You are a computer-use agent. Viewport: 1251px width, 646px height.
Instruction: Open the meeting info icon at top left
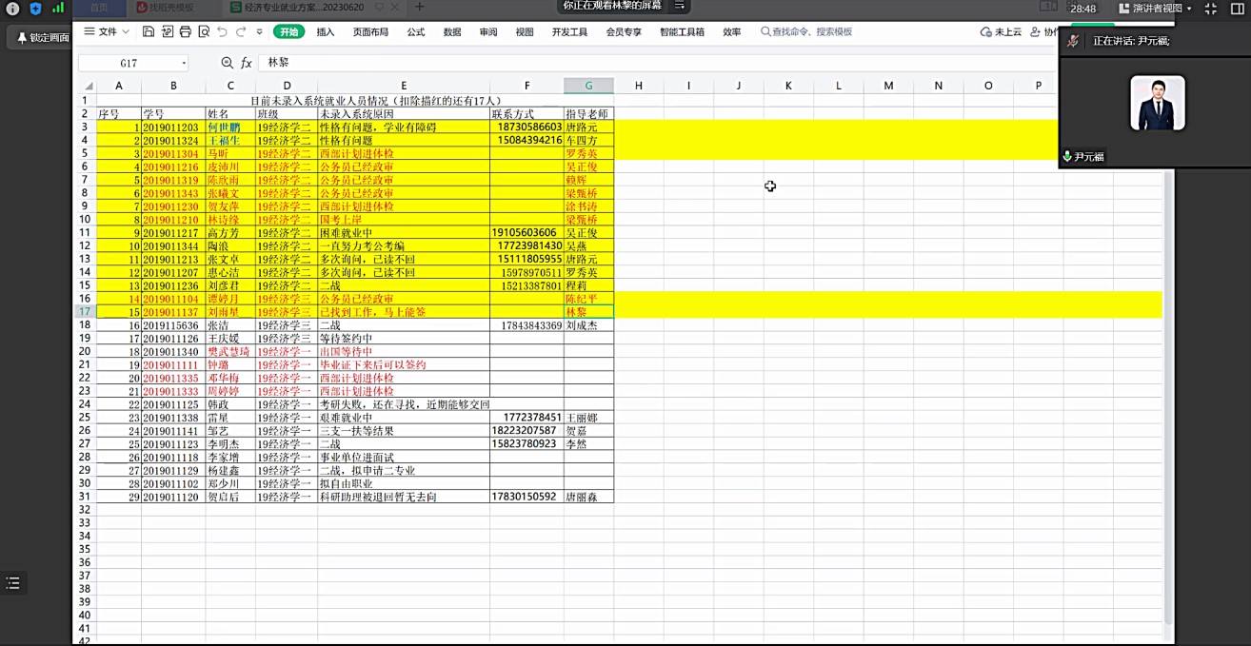tap(13, 9)
